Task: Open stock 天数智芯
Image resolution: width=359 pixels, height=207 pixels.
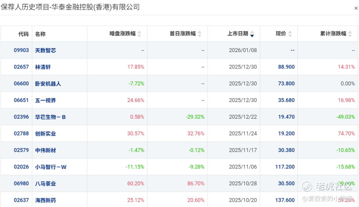Action: 45,50
